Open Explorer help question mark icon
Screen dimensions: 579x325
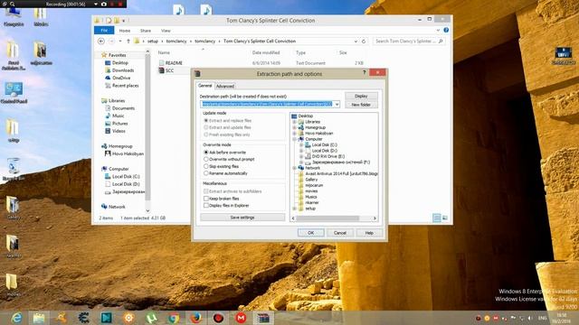click(446, 30)
